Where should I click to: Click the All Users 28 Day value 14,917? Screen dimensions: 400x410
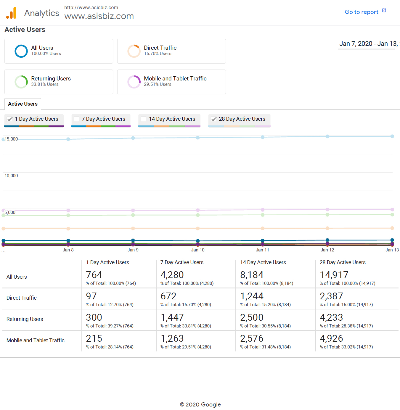pyautogui.click(x=334, y=275)
